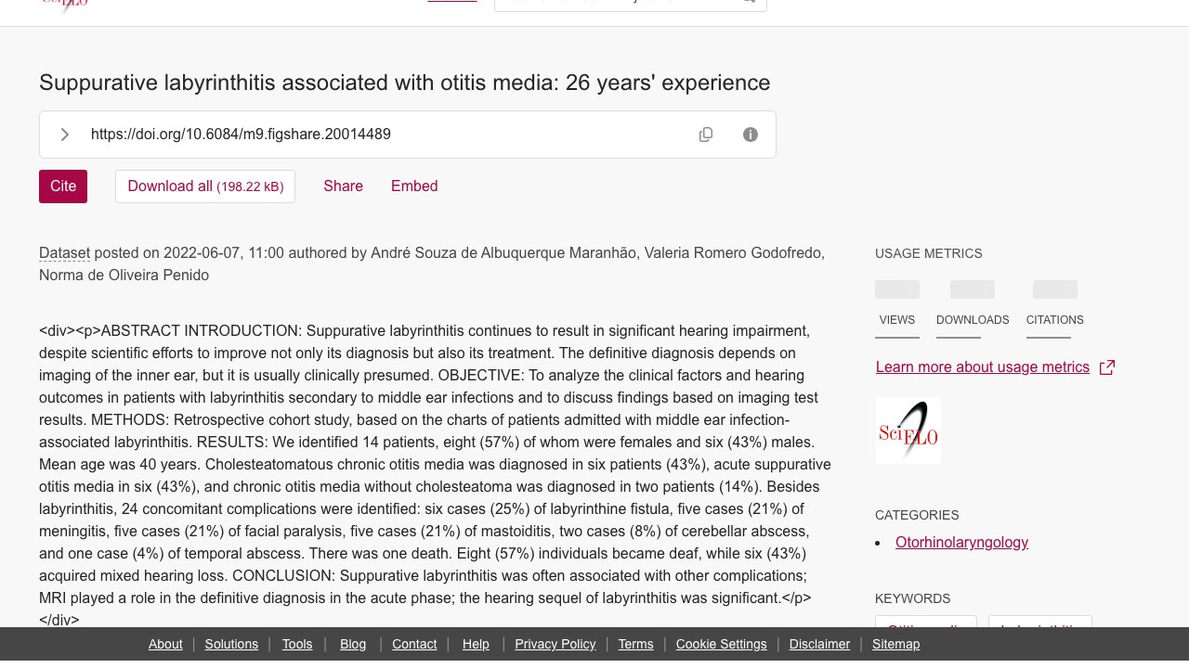Click the search magnifier icon in header
The height and width of the screenshot is (668, 1189).
pyautogui.click(x=749, y=3)
